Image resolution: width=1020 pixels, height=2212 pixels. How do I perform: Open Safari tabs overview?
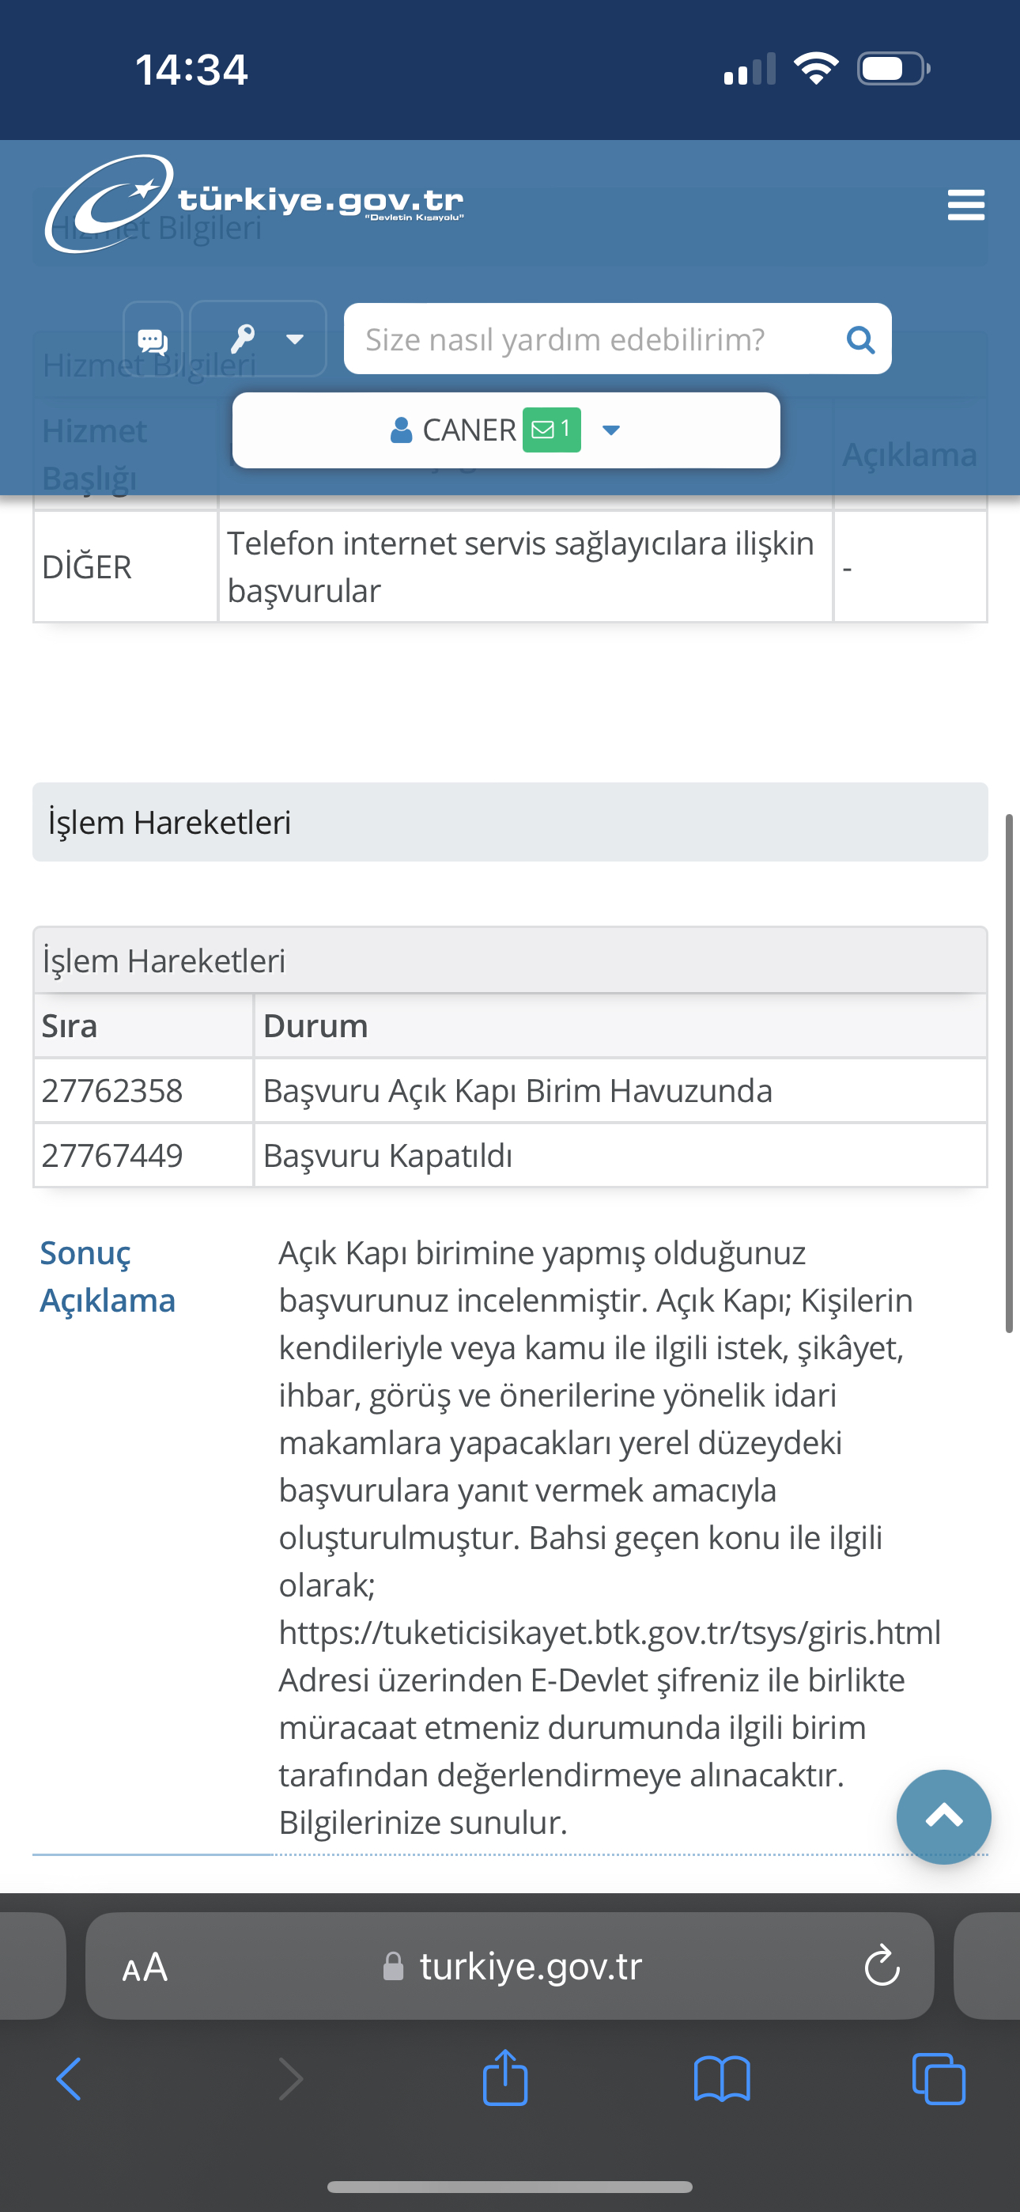pyautogui.click(x=939, y=2079)
